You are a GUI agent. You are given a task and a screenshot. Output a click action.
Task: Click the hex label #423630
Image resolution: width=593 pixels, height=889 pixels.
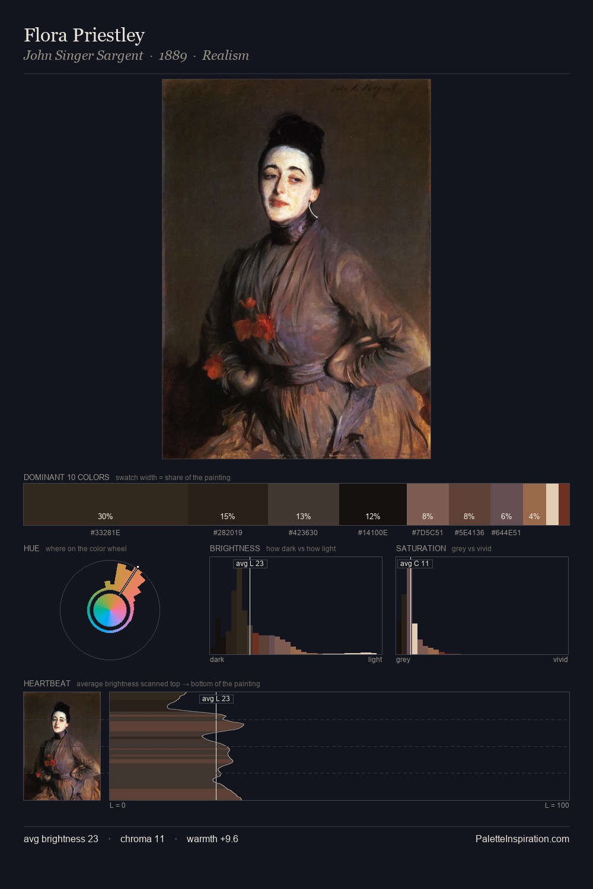coord(303,533)
